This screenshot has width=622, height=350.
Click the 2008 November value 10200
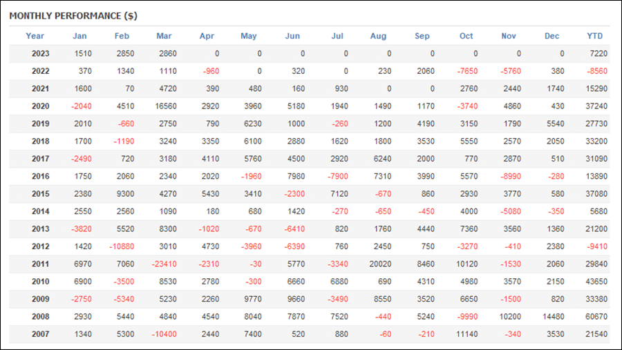510,317
